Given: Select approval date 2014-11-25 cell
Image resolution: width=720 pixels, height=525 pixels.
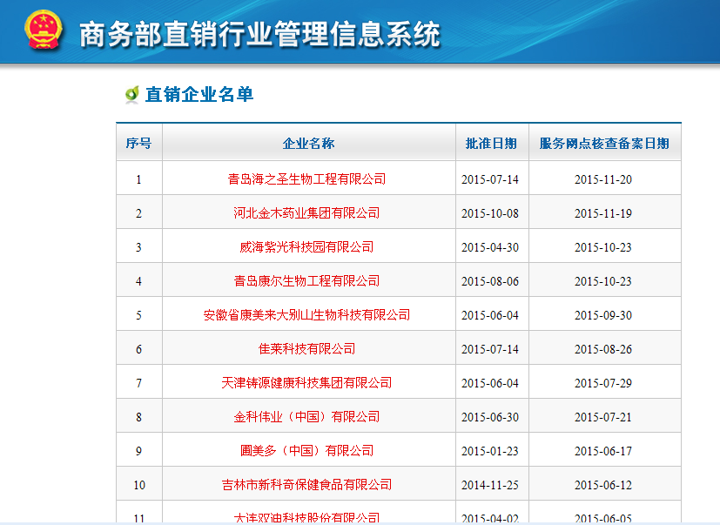Looking at the screenshot, I should [x=492, y=484].
